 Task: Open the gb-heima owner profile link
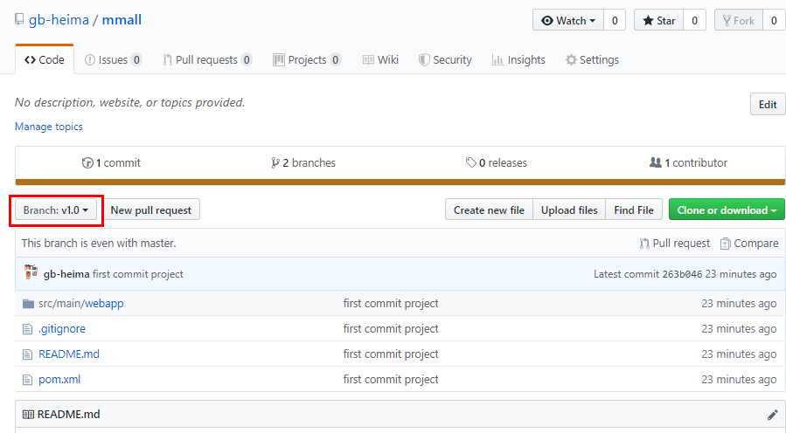click(x=59, y=20)
